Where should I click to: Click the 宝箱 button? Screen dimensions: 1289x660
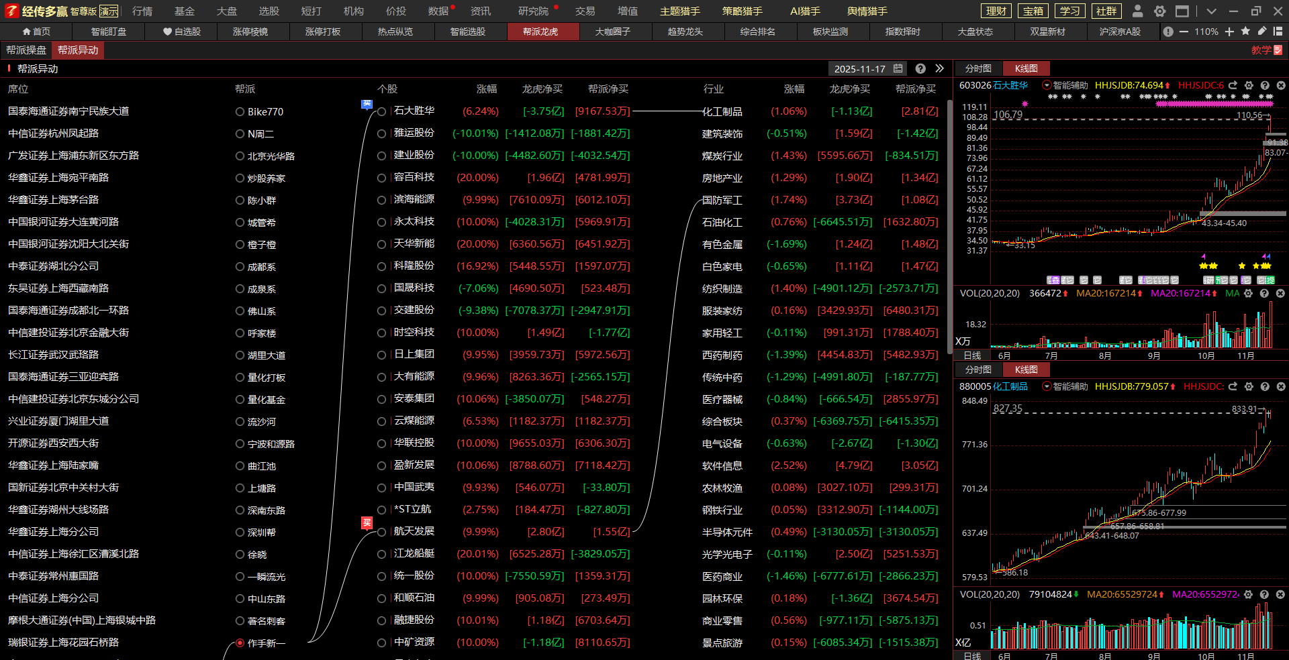pos(1033,11)
